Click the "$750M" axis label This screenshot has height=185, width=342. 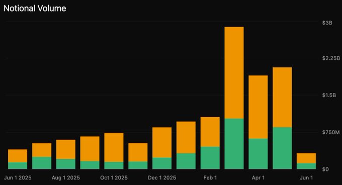[331, 132]
